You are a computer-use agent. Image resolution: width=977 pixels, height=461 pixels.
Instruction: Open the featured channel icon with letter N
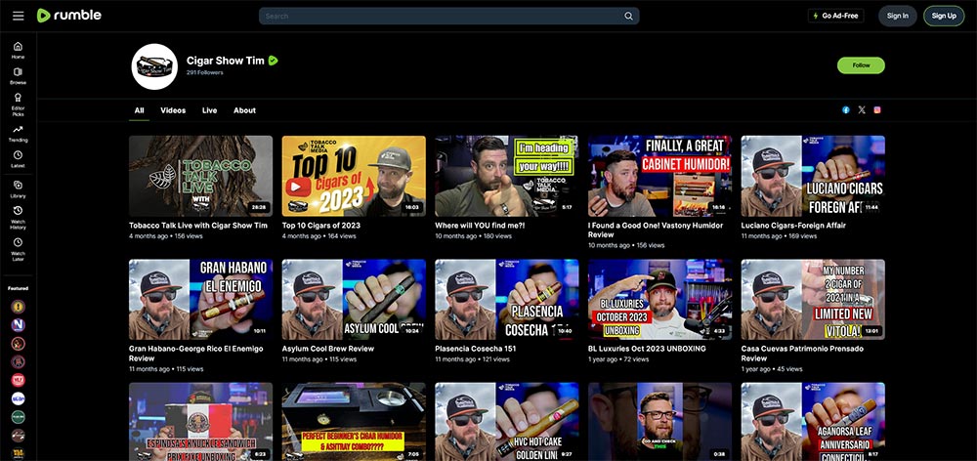click(x=18, y=324)
